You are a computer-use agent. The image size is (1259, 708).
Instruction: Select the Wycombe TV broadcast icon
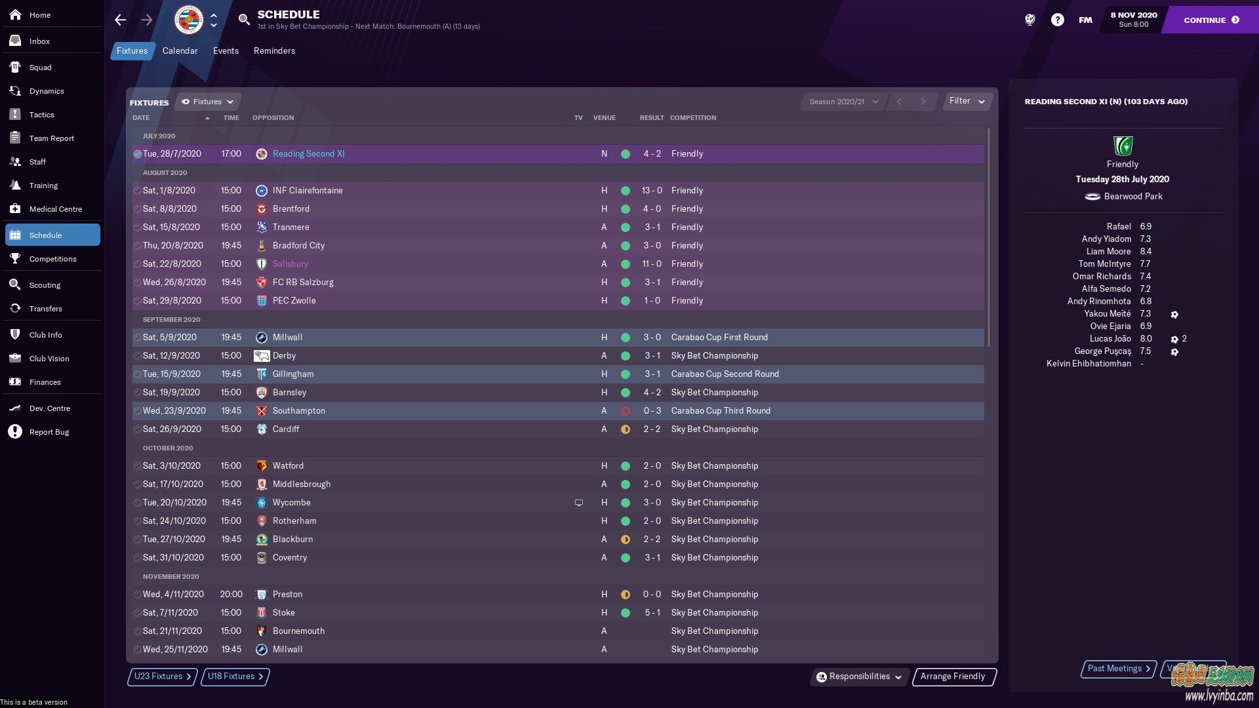578,503
